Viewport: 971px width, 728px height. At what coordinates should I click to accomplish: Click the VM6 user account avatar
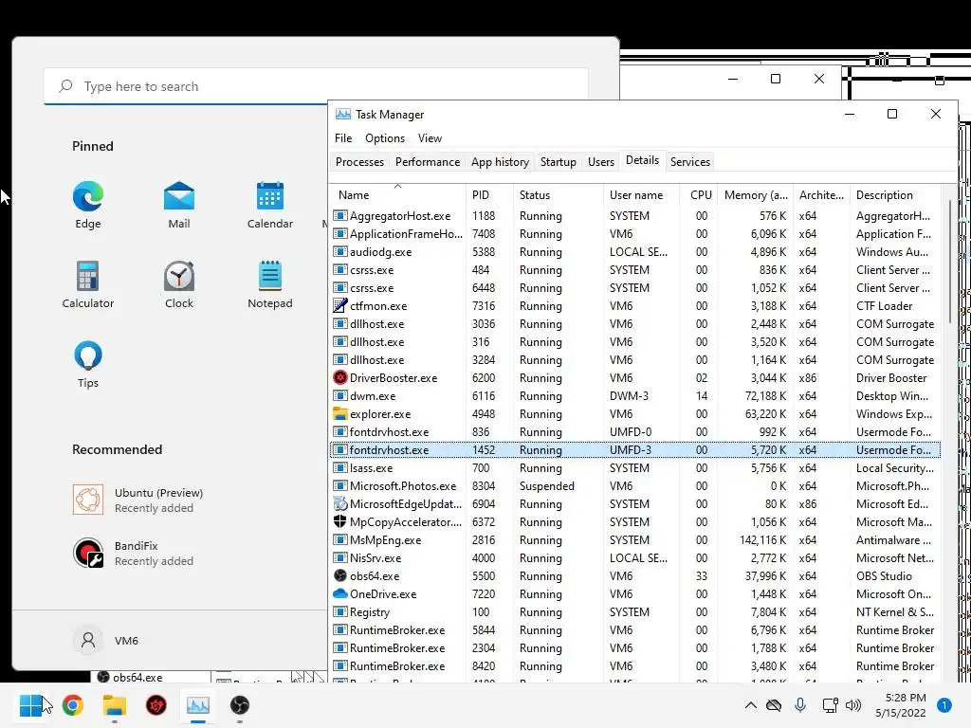[x=88, y=640]
